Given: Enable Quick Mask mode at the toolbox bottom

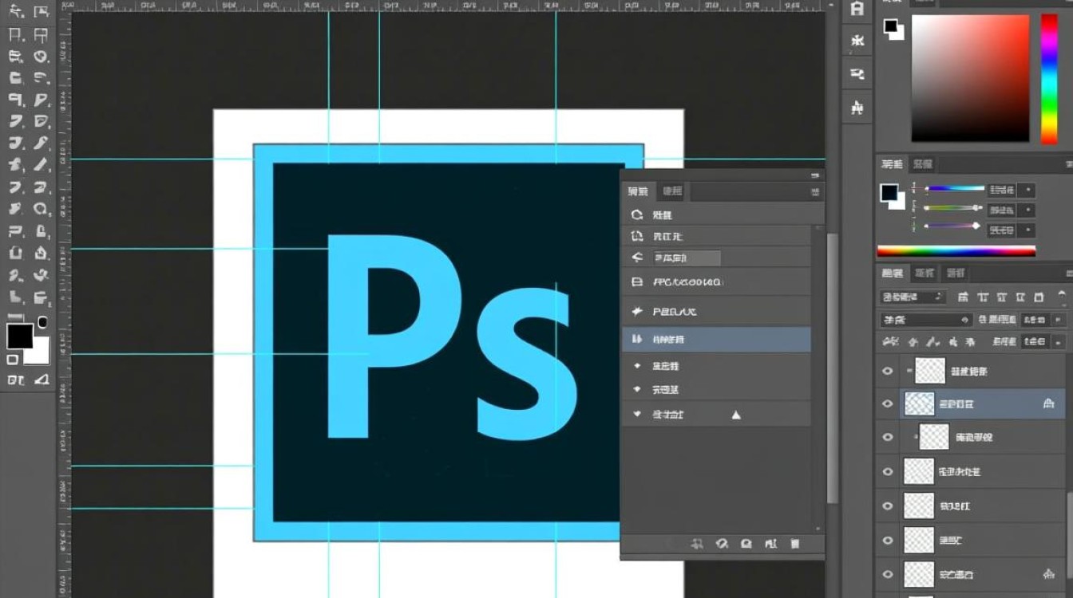Looking at the screenshot, I should tap(14, 360).
